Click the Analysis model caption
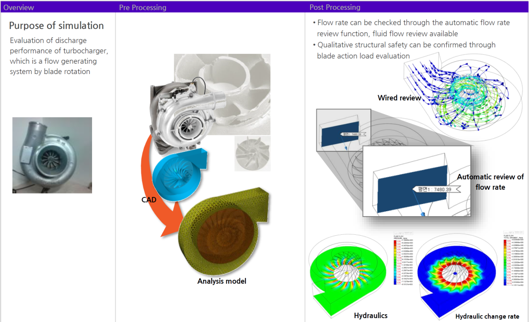Image resolution: width=529 pixels, height=322 pixels. click(x=221, y=281)
